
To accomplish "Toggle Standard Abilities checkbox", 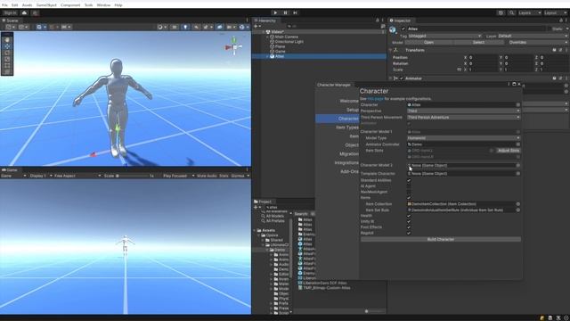I will coord(409,180).
